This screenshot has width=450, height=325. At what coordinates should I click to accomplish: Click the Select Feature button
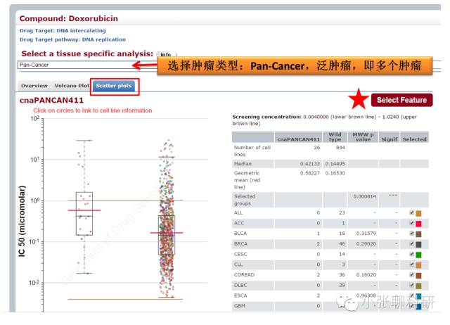point(401,100)
